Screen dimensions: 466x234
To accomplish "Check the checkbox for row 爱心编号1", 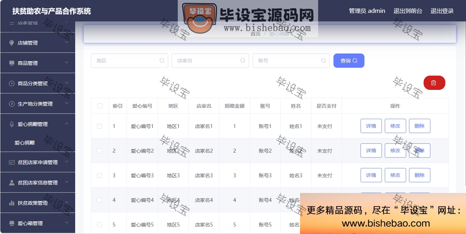I will click(99, 126).
